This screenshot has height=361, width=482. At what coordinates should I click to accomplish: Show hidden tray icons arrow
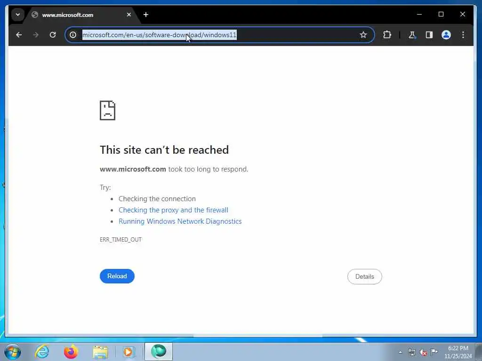pos(400,352)
